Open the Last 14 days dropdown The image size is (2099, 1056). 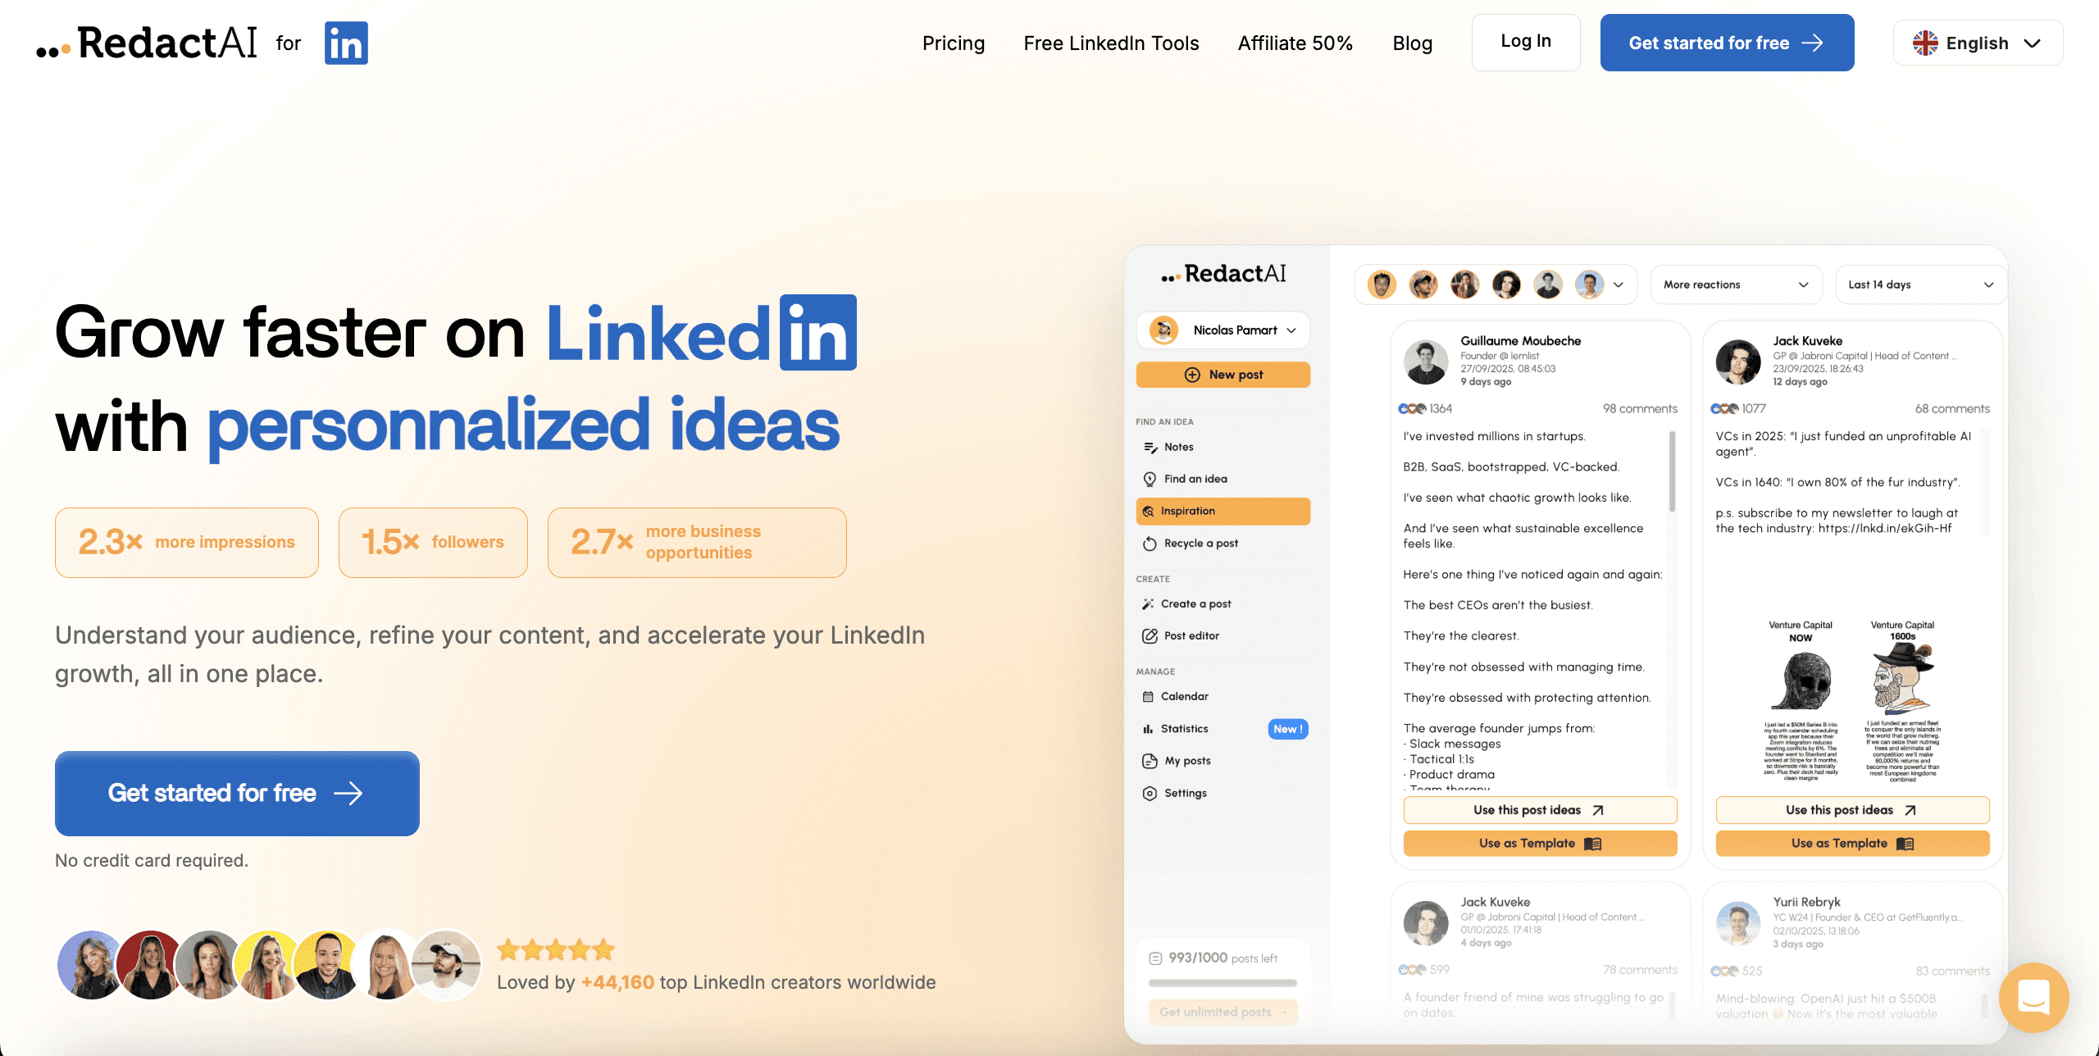click(1920, 284)
